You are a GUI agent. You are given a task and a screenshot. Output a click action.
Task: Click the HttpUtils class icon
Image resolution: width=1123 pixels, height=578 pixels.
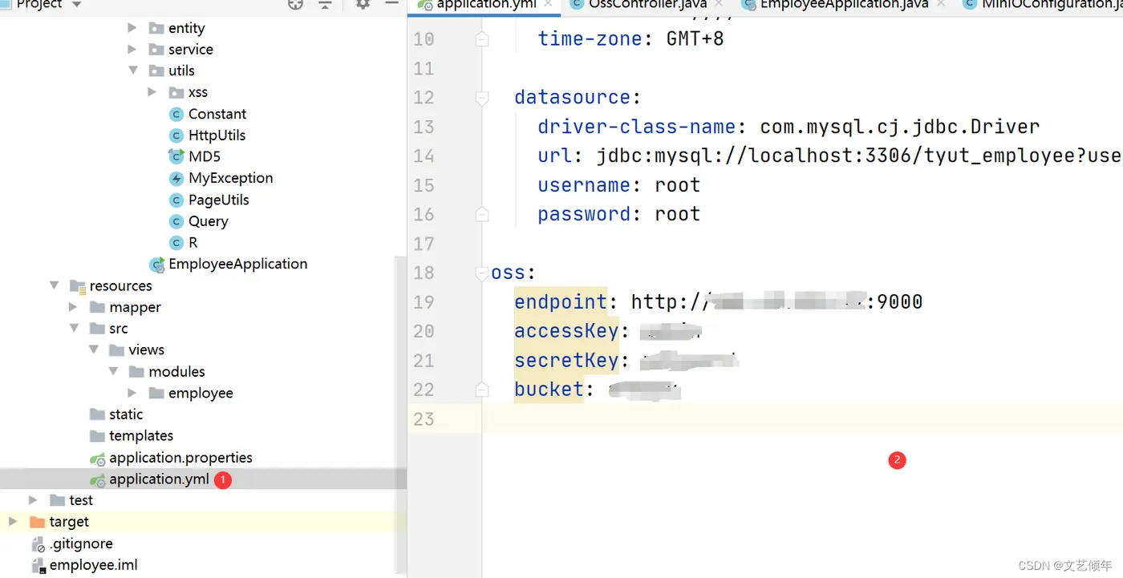[176, 135]
